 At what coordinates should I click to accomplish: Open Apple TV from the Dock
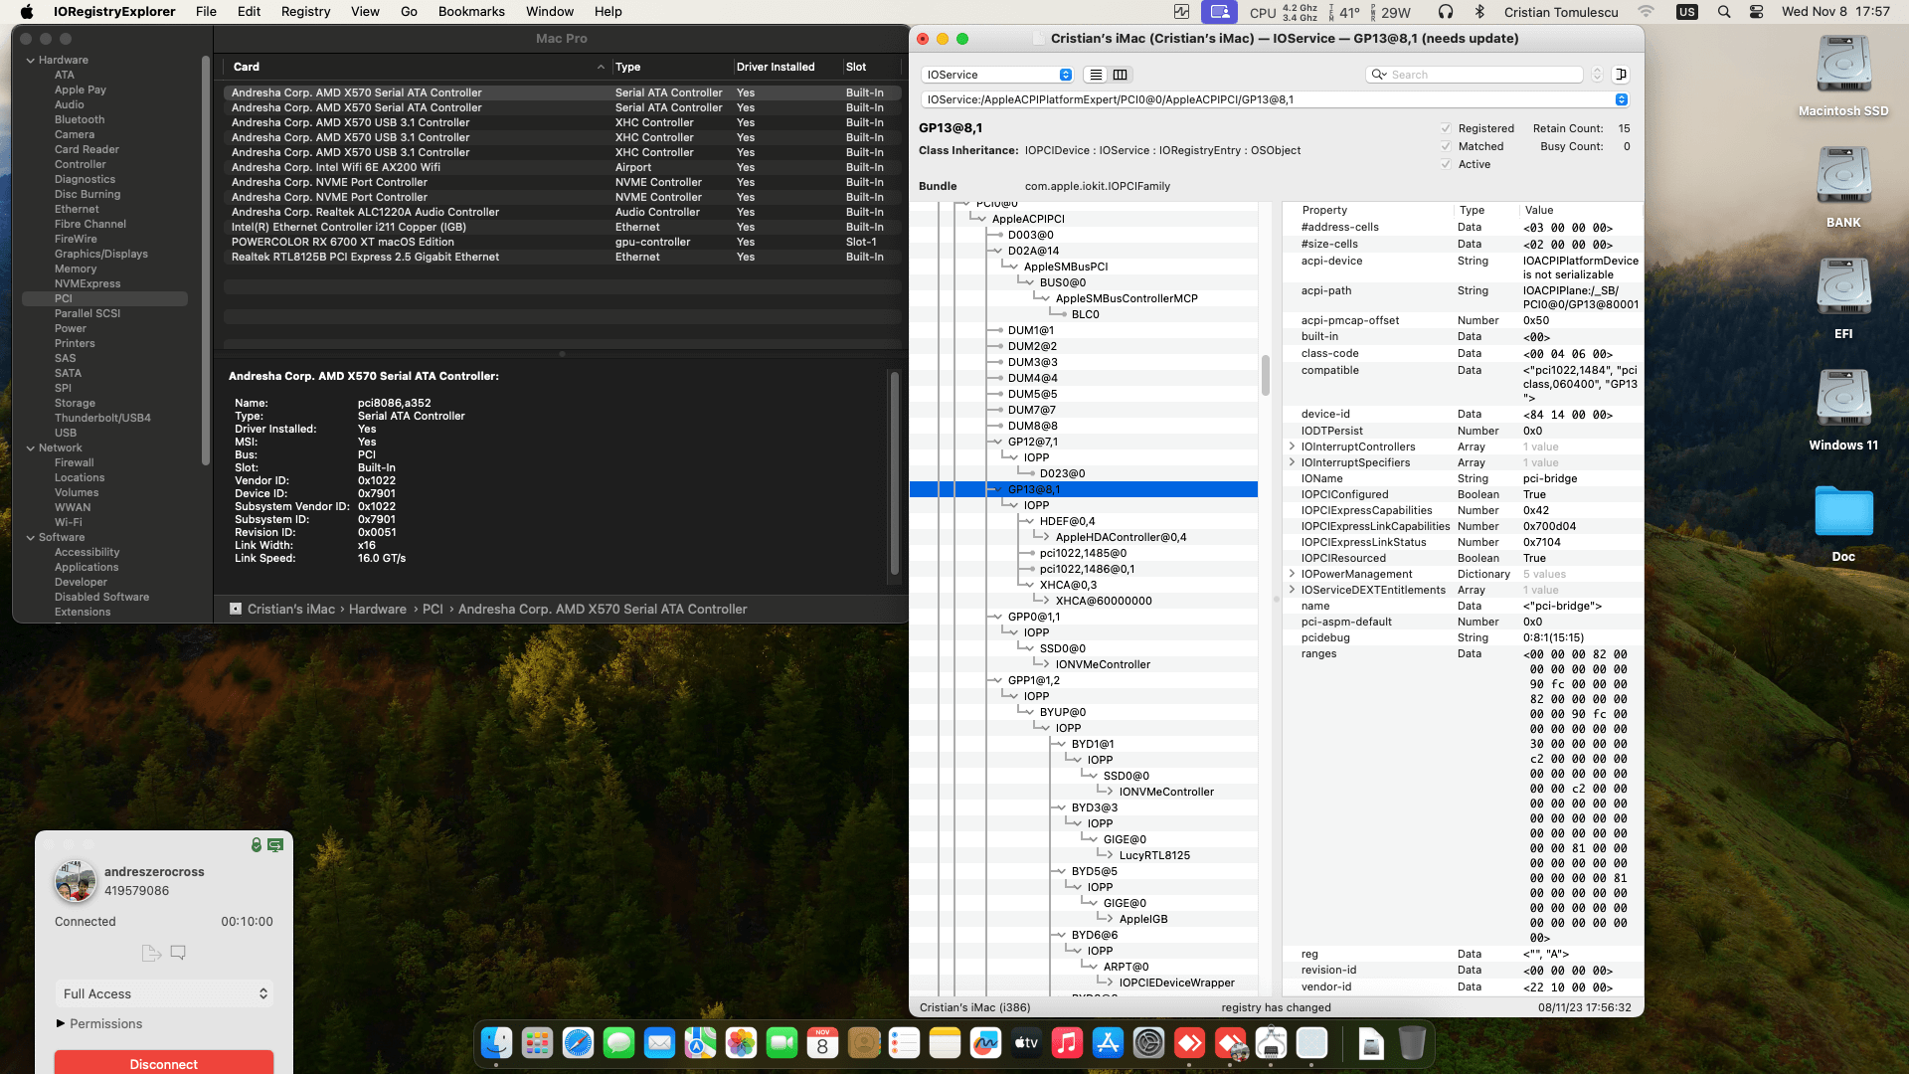click(x=1026, y=1042)
